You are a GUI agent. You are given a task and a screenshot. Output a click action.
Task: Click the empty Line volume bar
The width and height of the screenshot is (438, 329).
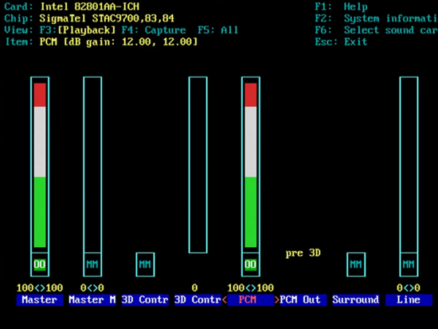pos(409,165)
